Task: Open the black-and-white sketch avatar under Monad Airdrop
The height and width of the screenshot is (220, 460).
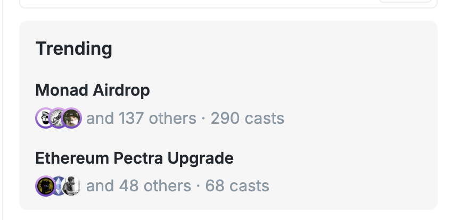Action: pyautogui.click(x=59, y=118)
